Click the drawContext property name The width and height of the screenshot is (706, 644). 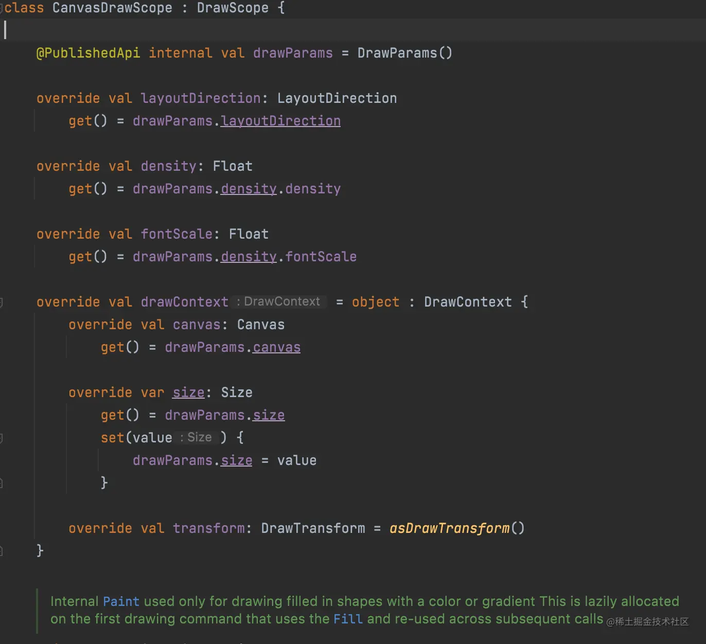pyautogui.click(x=184, y=302)
